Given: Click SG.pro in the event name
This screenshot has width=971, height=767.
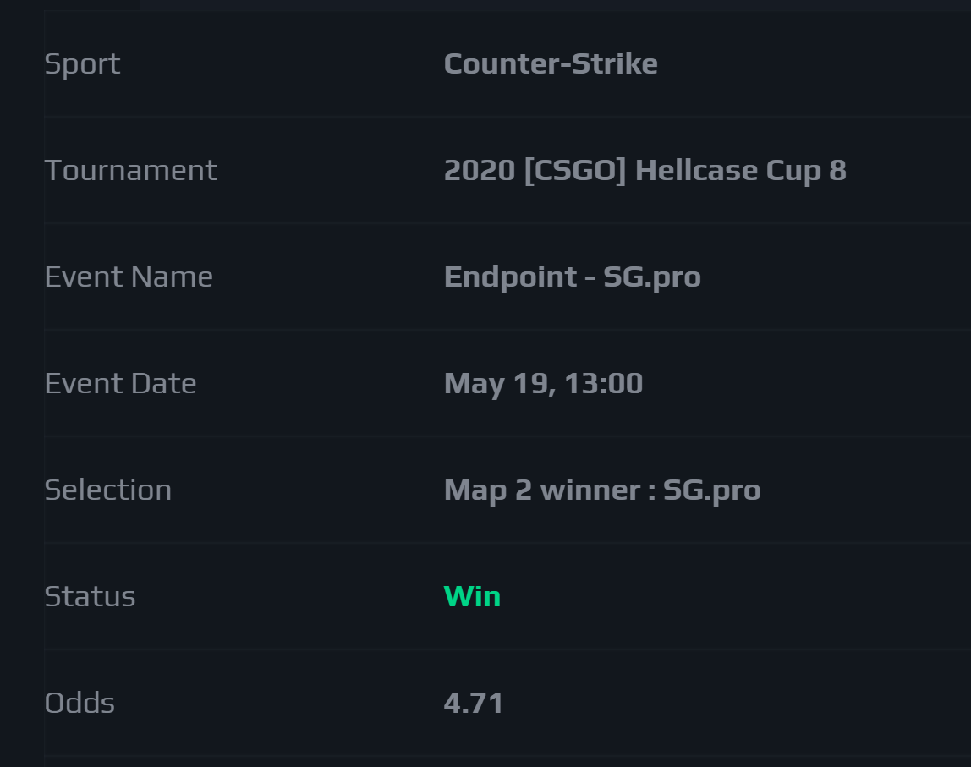Looking at the screenshot, I should pos(652,277).
